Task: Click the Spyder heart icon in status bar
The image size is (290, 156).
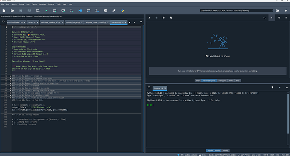Action: [179, 155]
